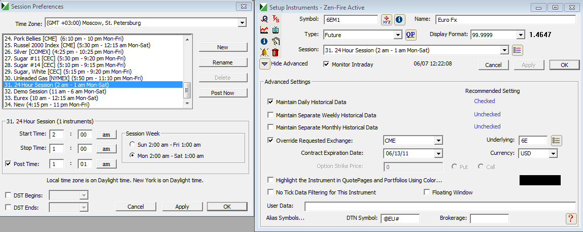This screenshot has height=232, width=583.
Task: Click the XYZ symbol lookup icon
Action: pyautogui.click(x=387, y=20)
